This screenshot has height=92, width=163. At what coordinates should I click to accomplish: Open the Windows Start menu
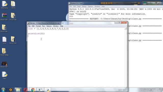coord(3,90)
